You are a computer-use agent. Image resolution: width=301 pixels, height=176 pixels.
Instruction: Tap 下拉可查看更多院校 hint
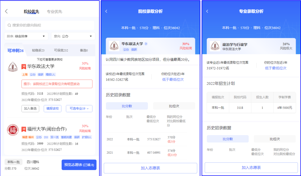coord(50,60)
